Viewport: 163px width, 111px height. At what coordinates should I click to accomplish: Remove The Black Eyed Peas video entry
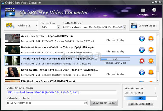[151, 61]
